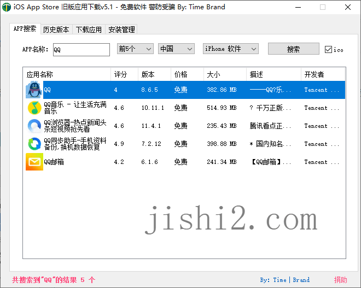The image size is (361, 288).
Task: Select the QQ row name text
Action: point(47,90)
